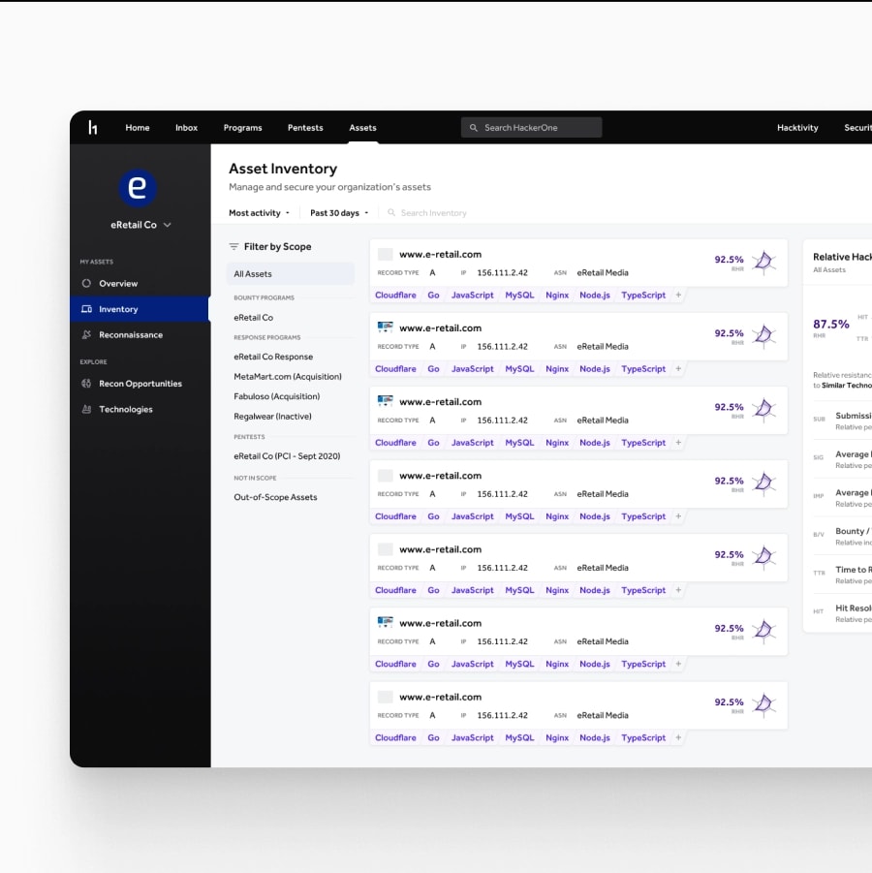Image resolution: width=872 pixels, height=873 pixels.
Task: Filter by MetaMart.com (Acquisition)
Action: pos(288,376)
